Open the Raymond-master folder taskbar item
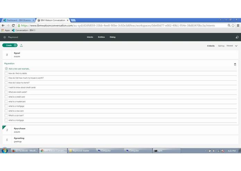241x171 pixels. click(x=81, y=151)
